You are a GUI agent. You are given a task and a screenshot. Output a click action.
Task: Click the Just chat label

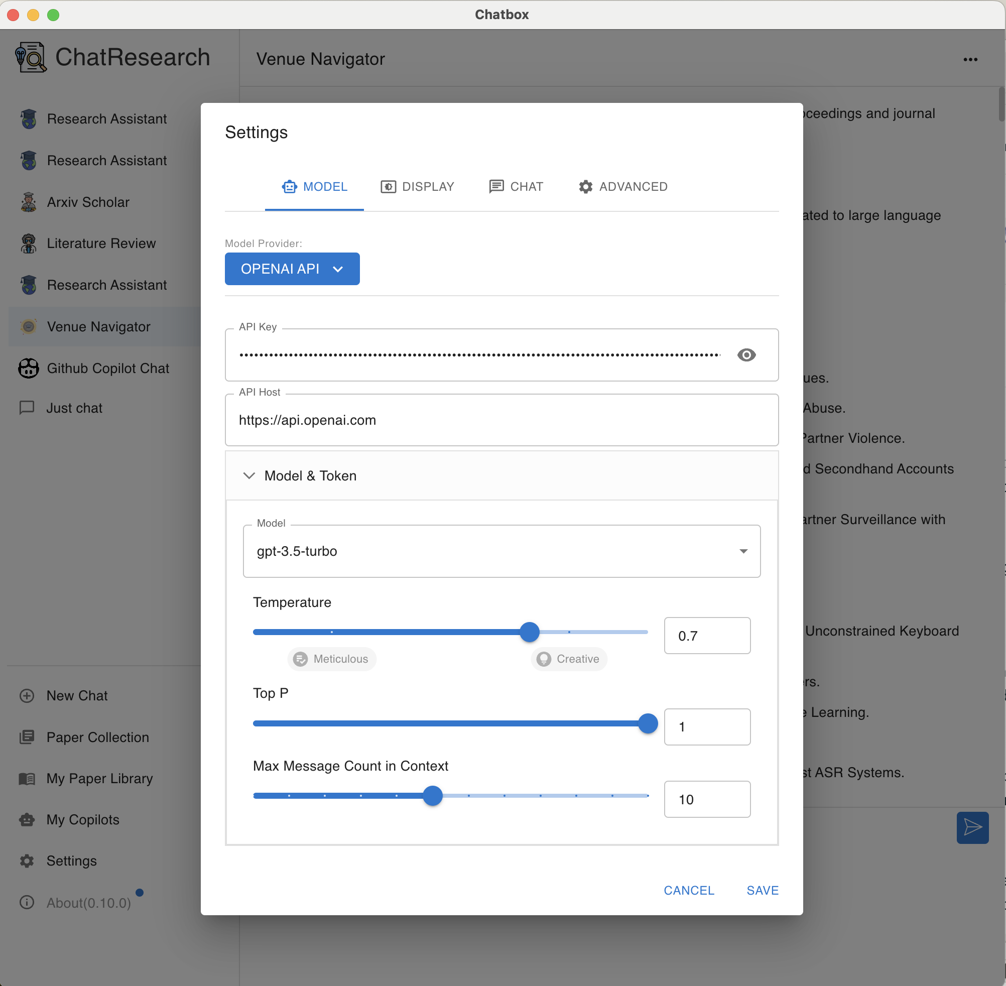(x=75, y=408)
